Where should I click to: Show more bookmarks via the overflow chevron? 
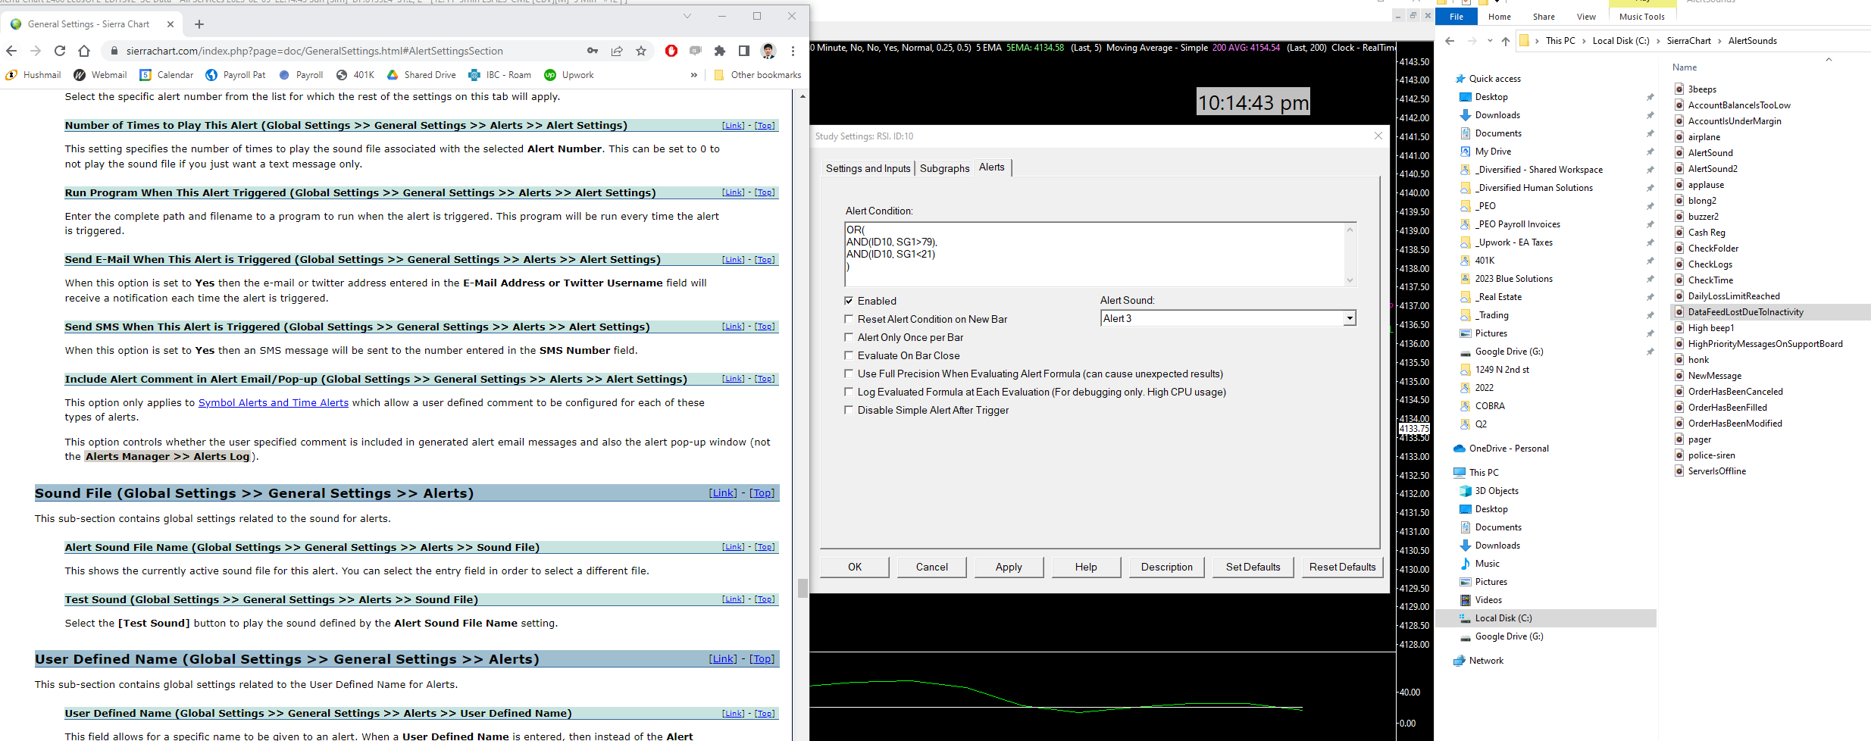coord(693,75)
